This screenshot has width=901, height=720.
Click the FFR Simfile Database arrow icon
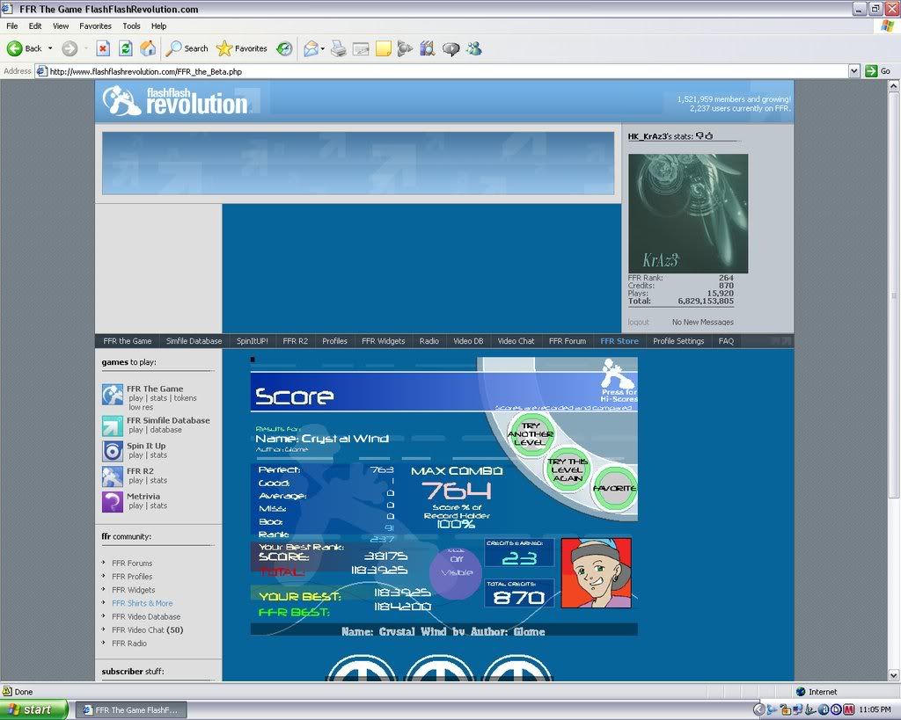[x=113, y=425]
